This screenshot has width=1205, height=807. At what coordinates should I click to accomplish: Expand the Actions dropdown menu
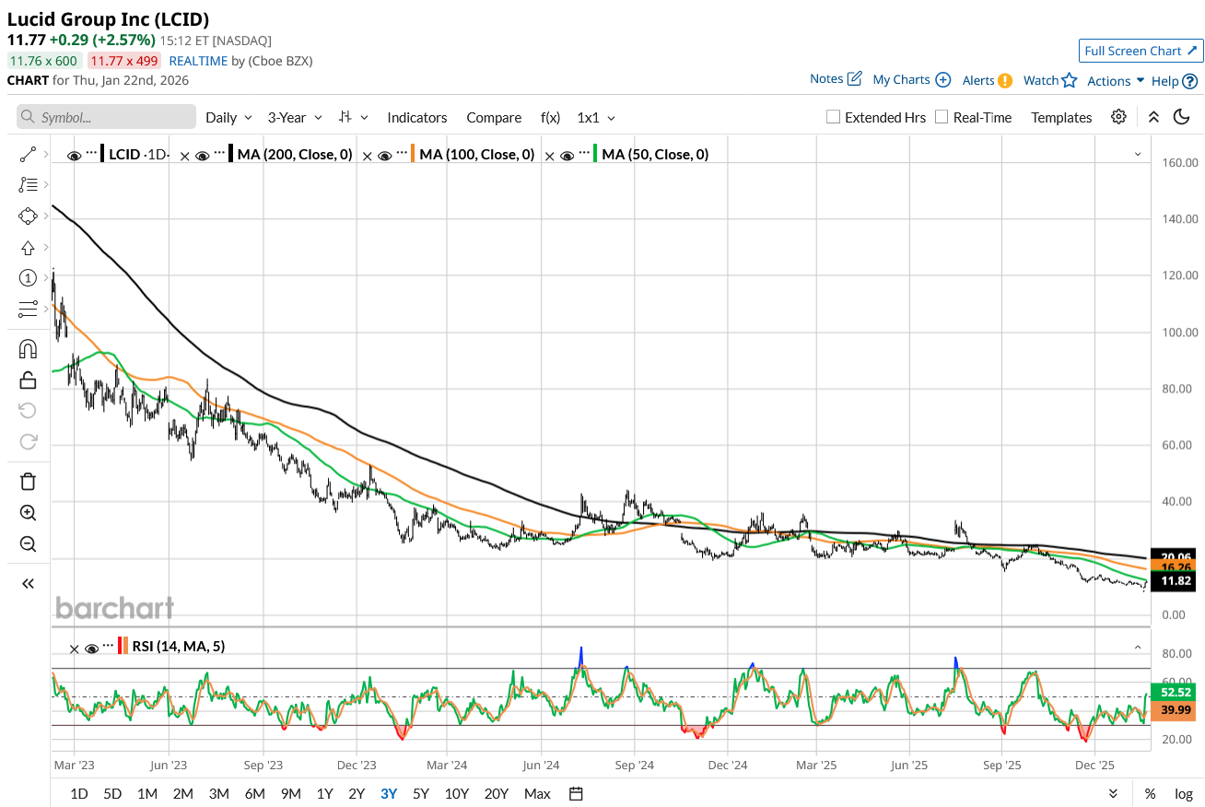click(1116, 80)
